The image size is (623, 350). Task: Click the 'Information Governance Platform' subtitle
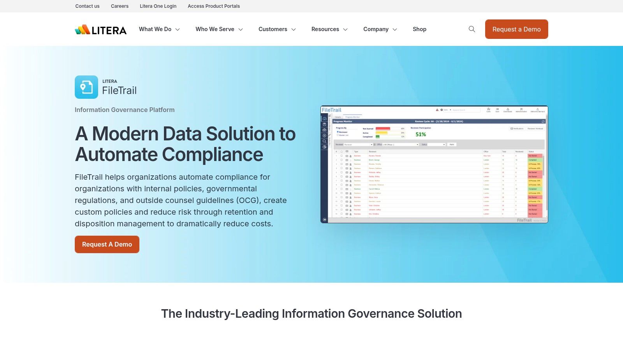pos(125,110)
